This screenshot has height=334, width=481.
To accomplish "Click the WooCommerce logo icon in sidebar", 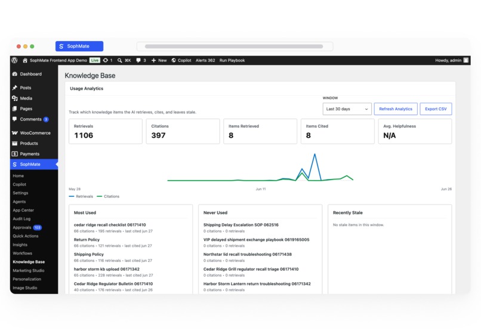I will 15,133.
